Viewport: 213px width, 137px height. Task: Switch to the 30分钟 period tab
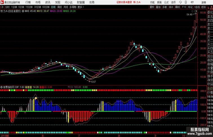[37, 7]
